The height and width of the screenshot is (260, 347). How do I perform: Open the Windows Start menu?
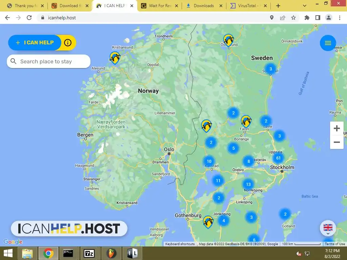pyautogui.click(x=8, y=253)
